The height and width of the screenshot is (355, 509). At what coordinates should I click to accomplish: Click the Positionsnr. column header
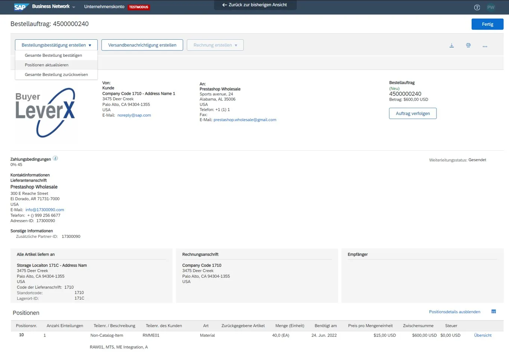point(27,326)
